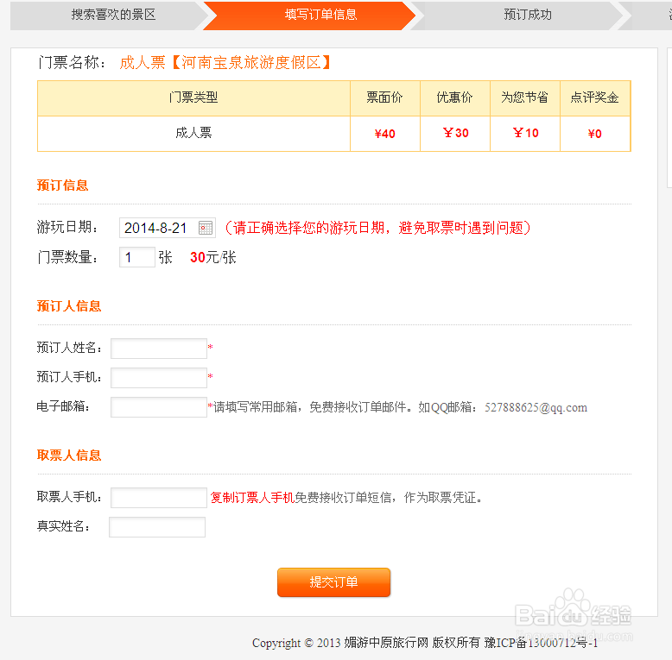Click the ¥30 discounted price cell
The width and height of the screenshot is (672, 660).
pyautogui.click(x=455, y=134)
